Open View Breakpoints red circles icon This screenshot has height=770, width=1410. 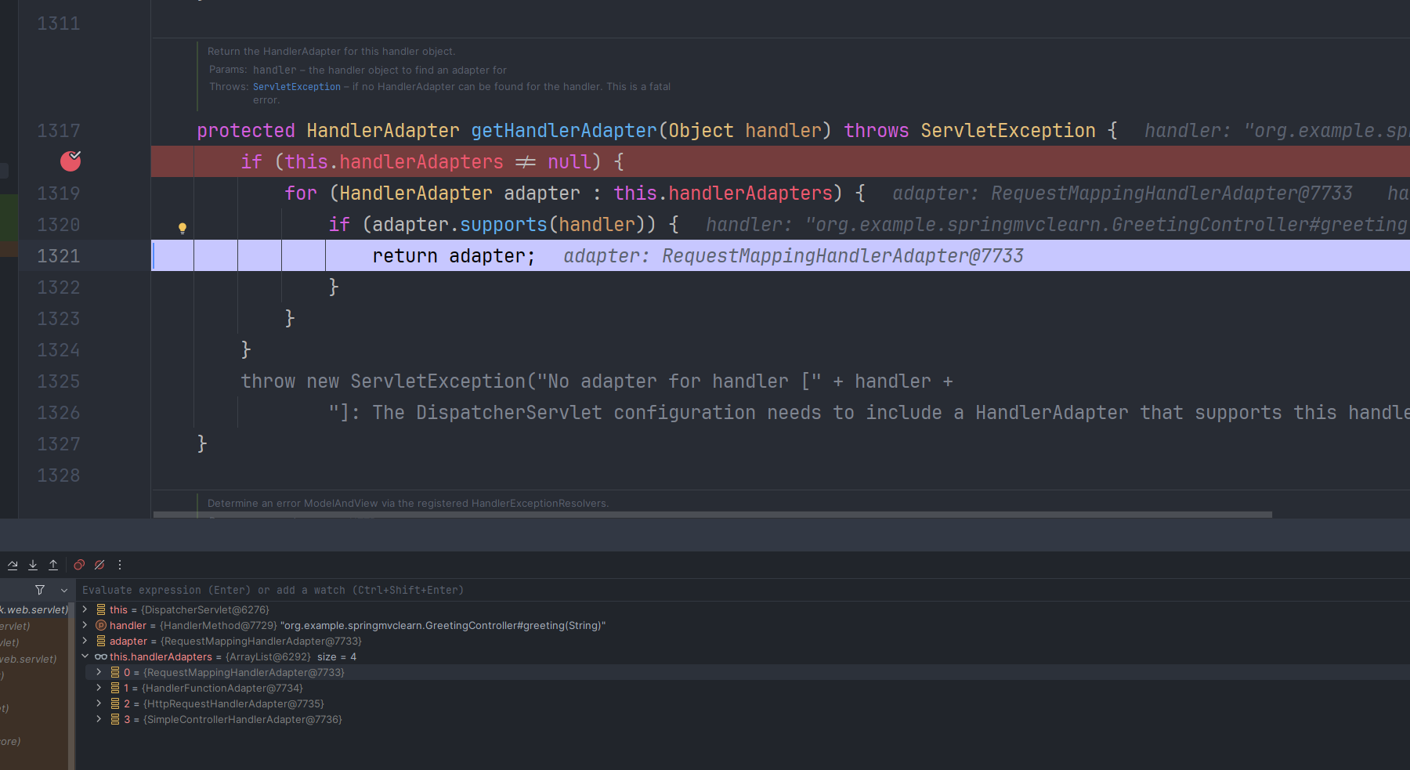point(79,565)
